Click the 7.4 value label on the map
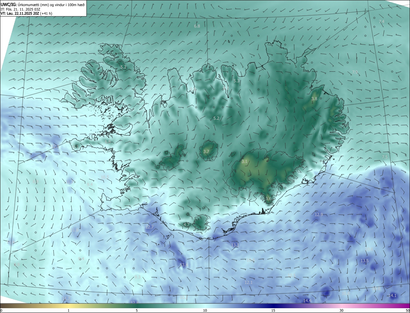 [x=381, y=21]
